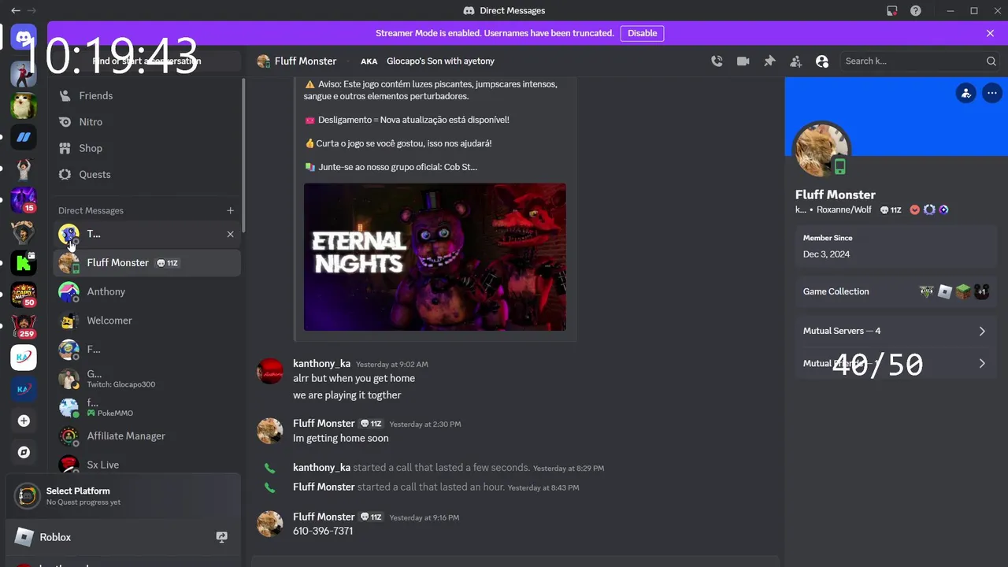Click kanthony_ka username in chat

(x=321, y=364)
